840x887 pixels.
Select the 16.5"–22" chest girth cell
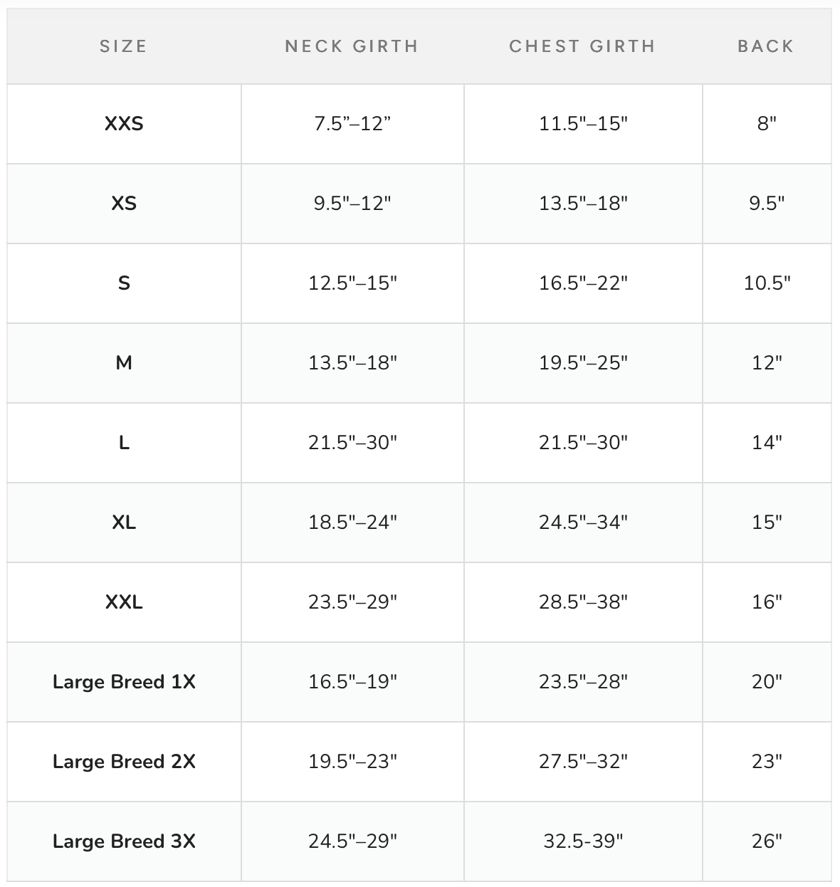point(583,283)
